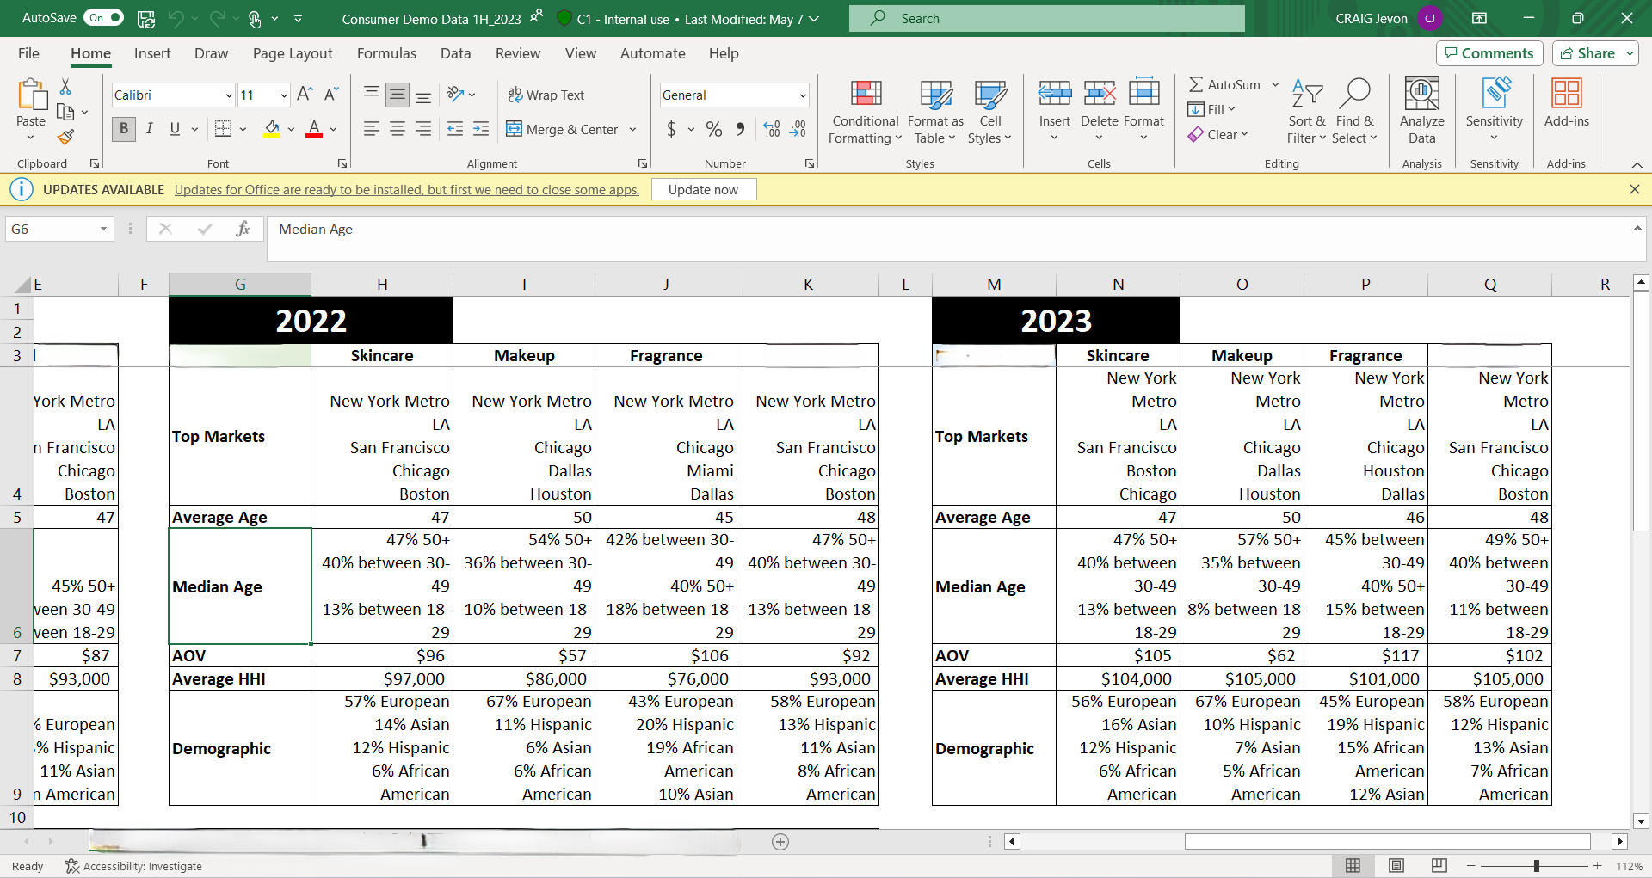Click the Add-ins icon
The height and width of the screenshot is (878, 1652).
(x=1566, y=103)
